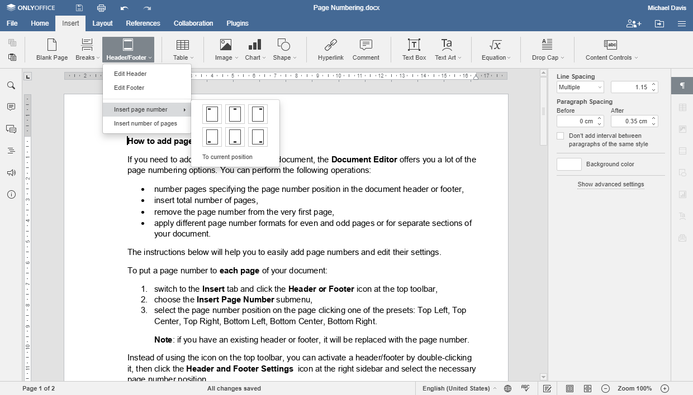Open file location icon in header
Viewport: 693px width, 395px height.
pos(660,23)
